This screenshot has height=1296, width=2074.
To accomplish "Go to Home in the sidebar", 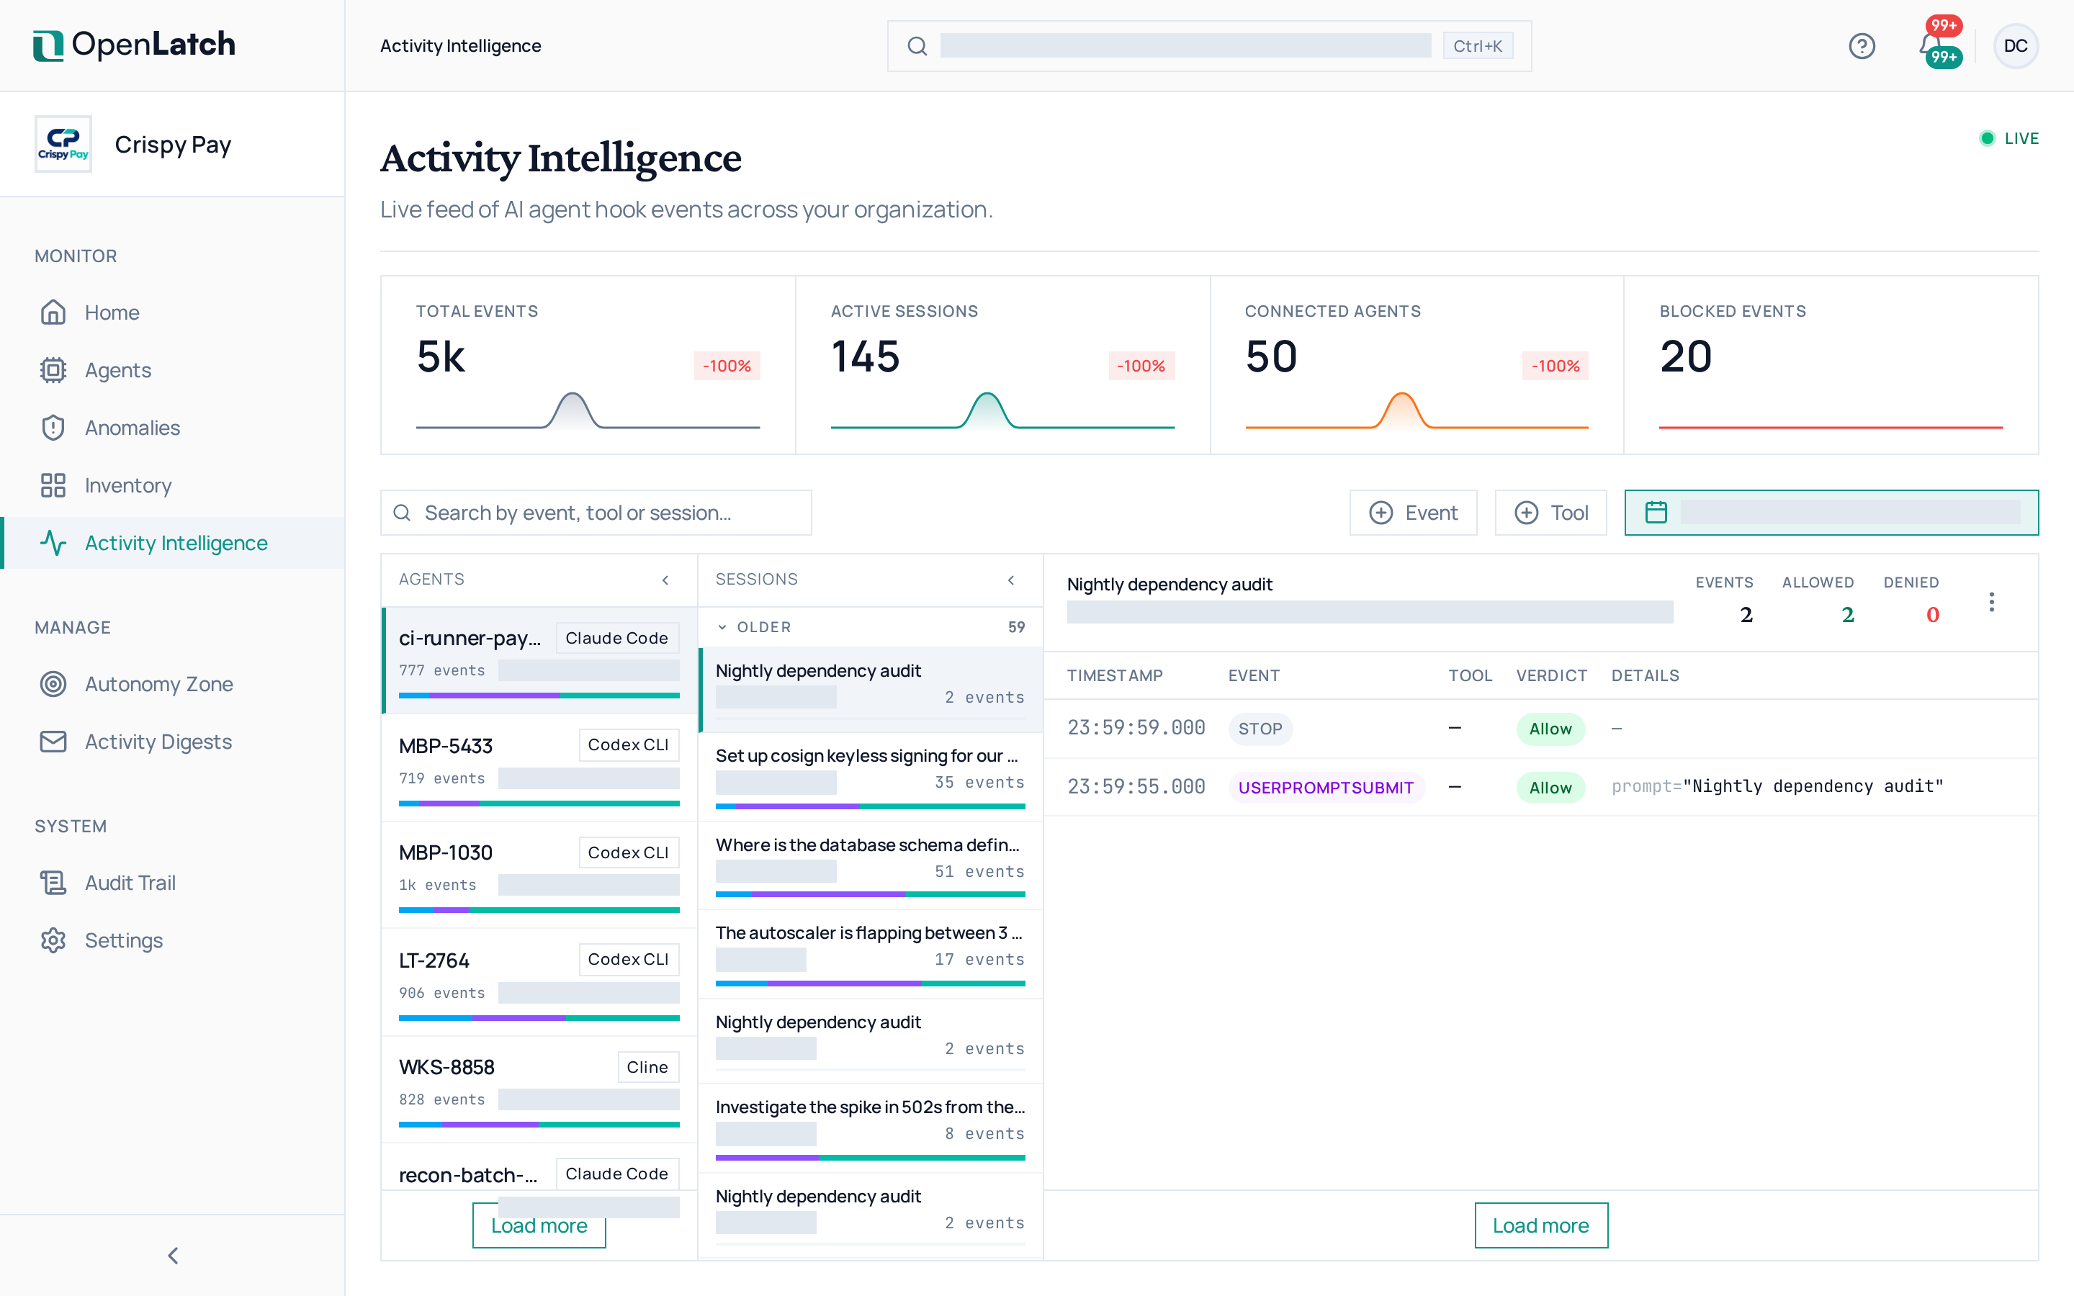I will (172, 313).
